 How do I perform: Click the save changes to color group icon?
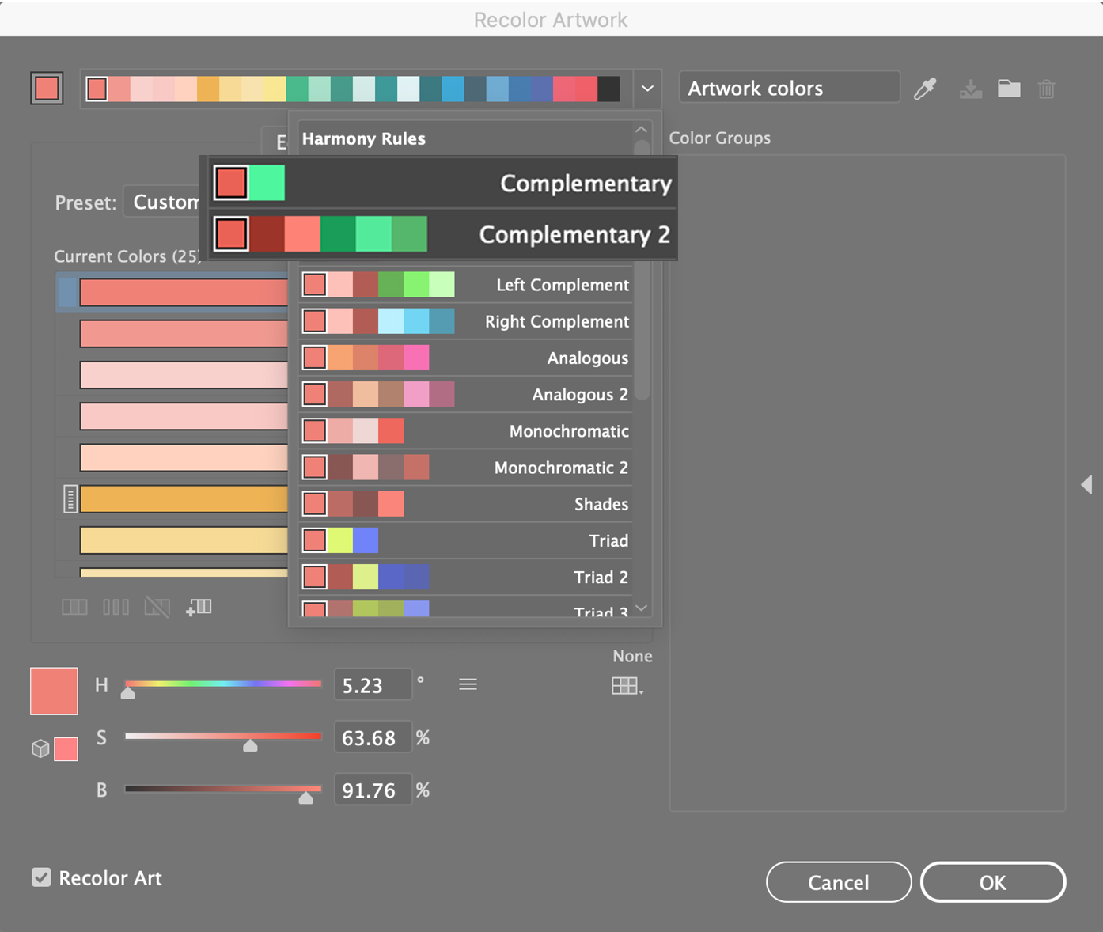click(x=970, y=89)
